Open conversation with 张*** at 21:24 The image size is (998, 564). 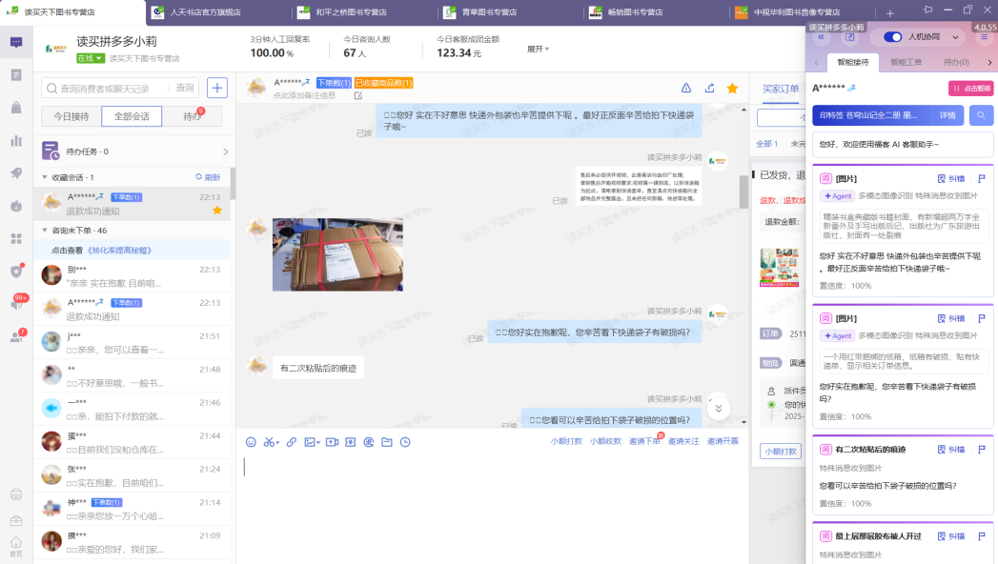[x=132, y=475]
